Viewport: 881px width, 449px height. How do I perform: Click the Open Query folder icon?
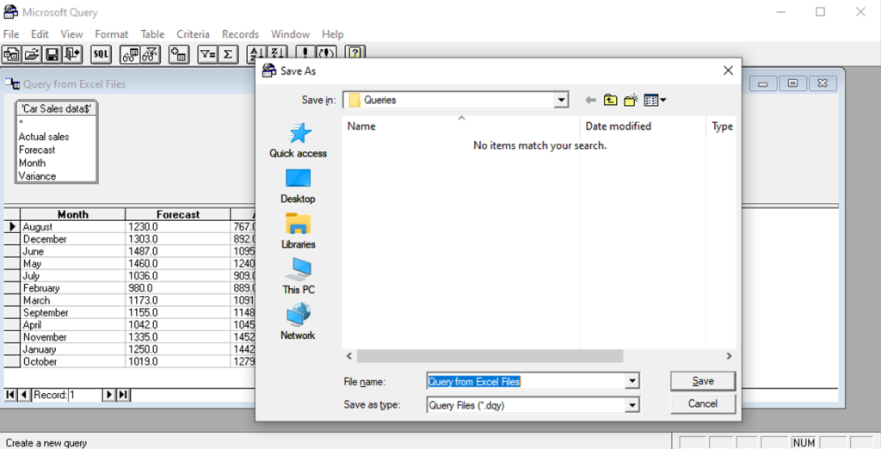pyautogui.click(x=32, y=54)
